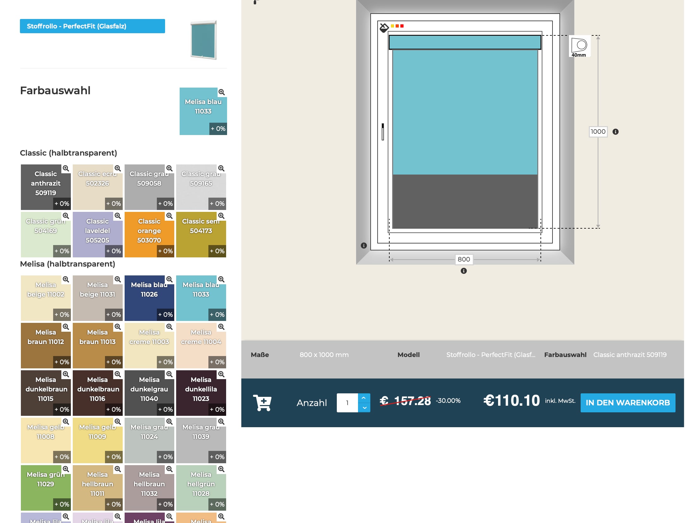Image resolution: width=685 pixels, height=523 pixels.
Task: Magnify Melisa gelb 11009 fabric
Action: (118, 421)
